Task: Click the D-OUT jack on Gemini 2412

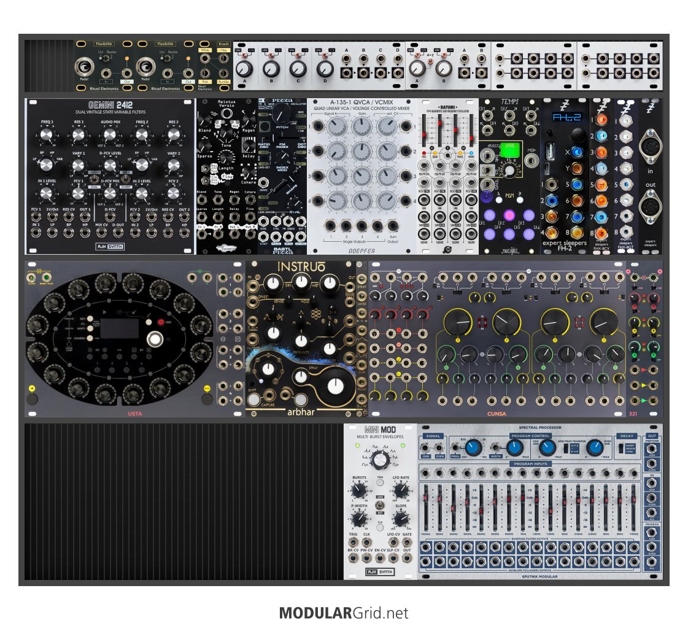Action: tap(118, 233)
